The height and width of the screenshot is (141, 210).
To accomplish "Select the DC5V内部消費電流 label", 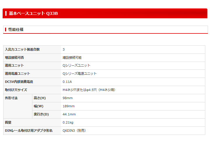I will 19,82.
